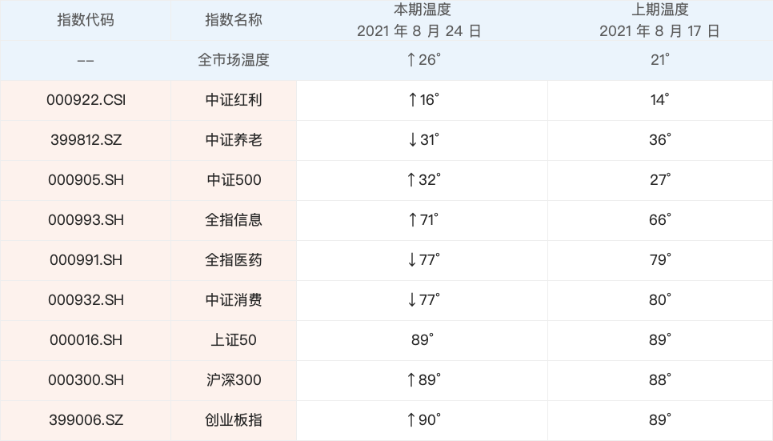The height and width of the screenshot is (441, 773).
Task: Click the up arrow beside 全市场温度 26°
Action: pos(412,60)
